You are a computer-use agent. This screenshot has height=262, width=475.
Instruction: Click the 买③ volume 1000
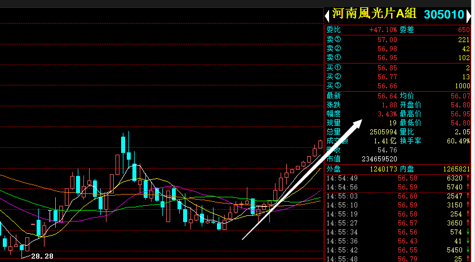tap(463, 86)
